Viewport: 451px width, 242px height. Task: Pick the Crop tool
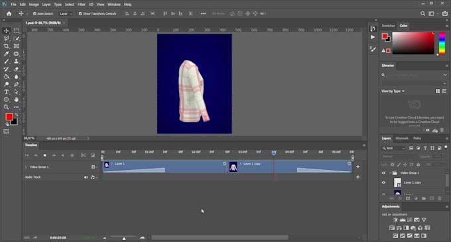(7, 46)
